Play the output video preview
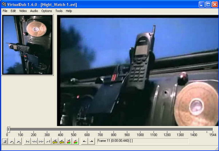 point(19,141)
